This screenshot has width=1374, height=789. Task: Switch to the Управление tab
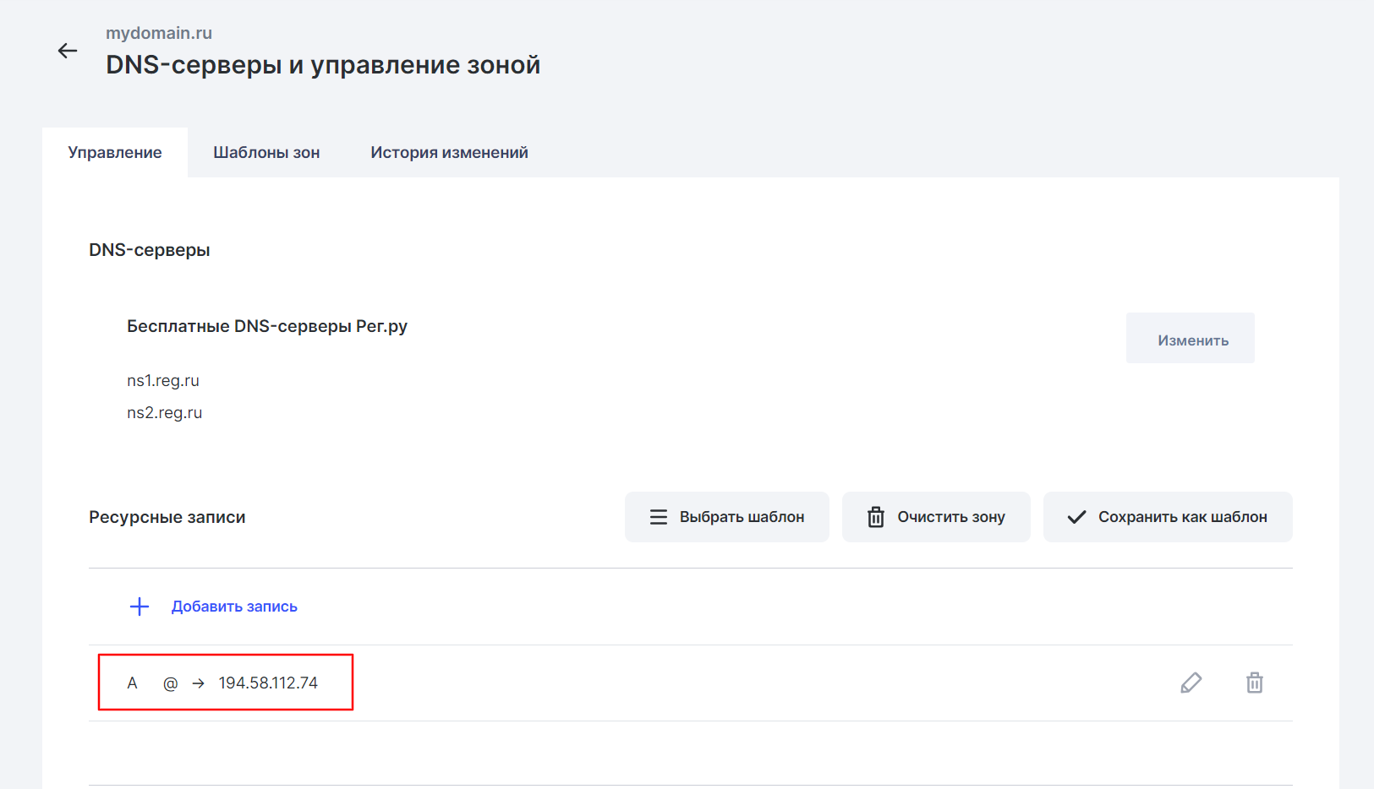(x=115, y=153)
